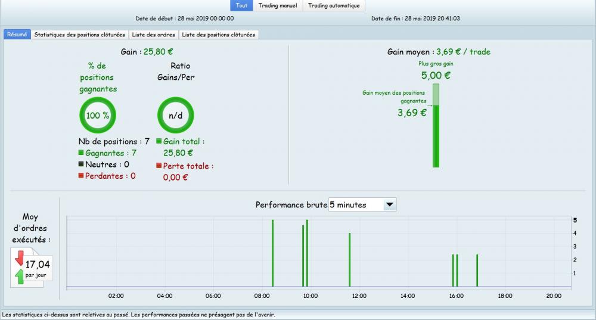Click the Date de fin text
This screenshot has height=320, width=596.
click(x=415, y=18)
